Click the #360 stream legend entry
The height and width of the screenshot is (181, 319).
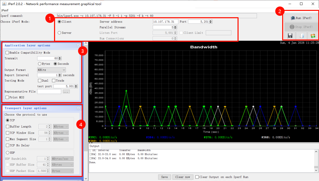pyautogui.click(x=103, y=141)
